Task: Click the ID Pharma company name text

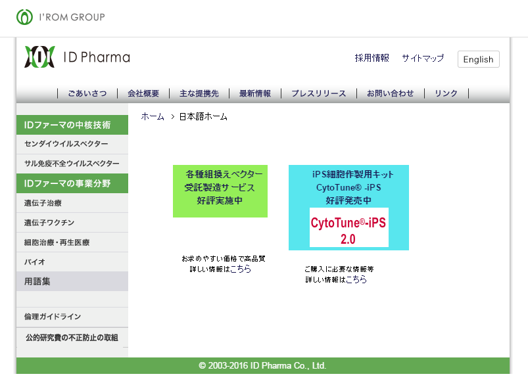Action: [97, 57]
